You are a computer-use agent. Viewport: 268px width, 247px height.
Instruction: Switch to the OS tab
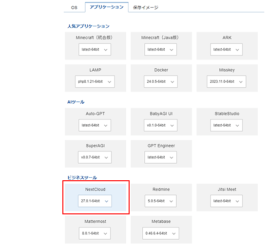click(x=74, y=7)
